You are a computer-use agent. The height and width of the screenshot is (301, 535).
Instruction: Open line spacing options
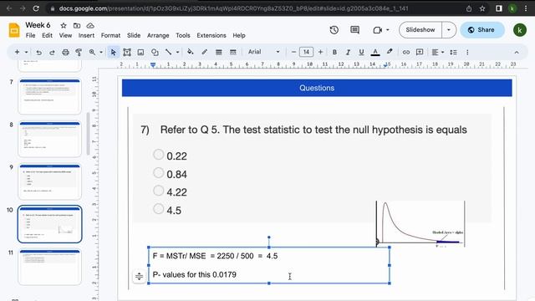tap(453, 52)
